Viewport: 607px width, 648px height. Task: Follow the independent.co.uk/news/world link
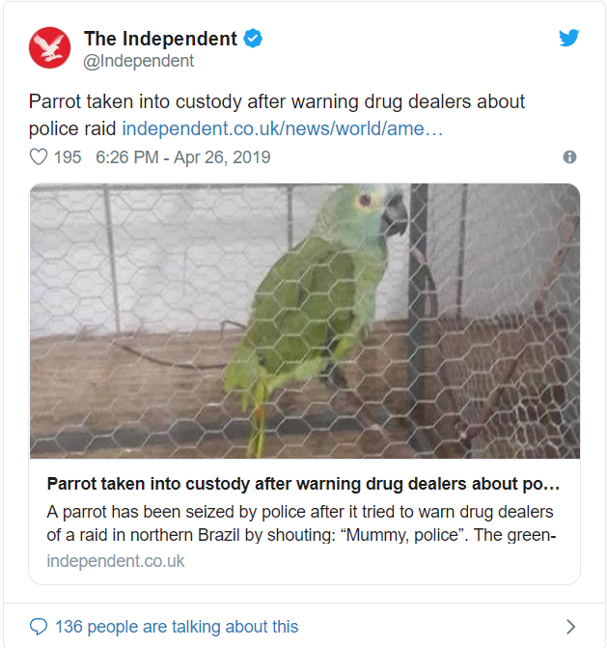pos(282,128)
